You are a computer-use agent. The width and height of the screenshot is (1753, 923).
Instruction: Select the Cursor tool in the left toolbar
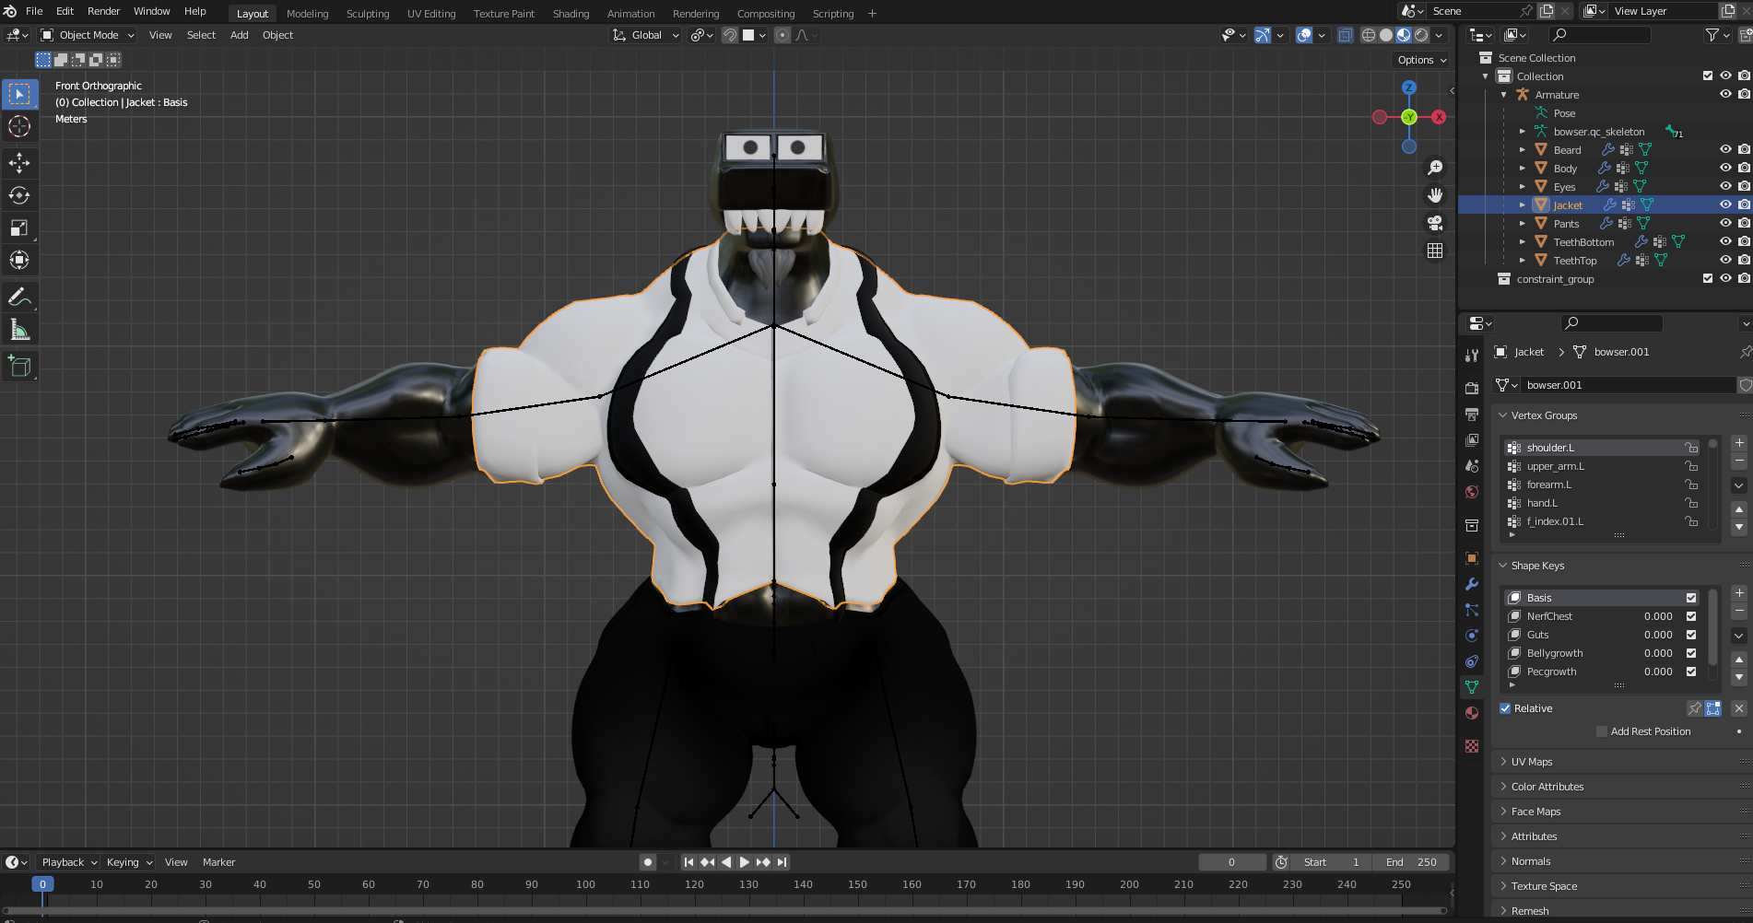[19, 127]
